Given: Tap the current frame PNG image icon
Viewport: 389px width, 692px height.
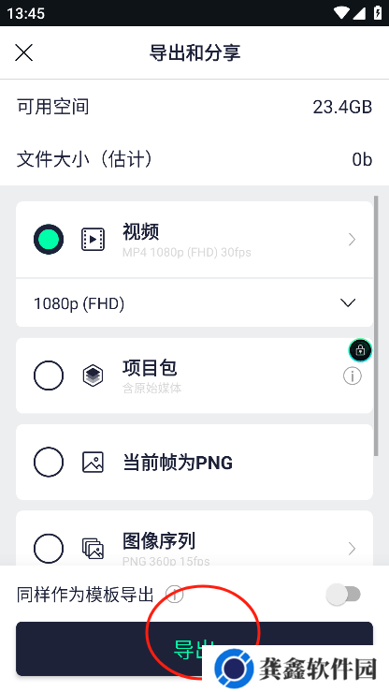Looking at the screenshot, I should click(93, 462).
